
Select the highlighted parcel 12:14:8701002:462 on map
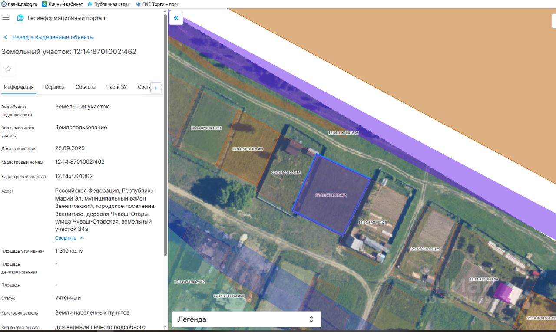point(332,195)
